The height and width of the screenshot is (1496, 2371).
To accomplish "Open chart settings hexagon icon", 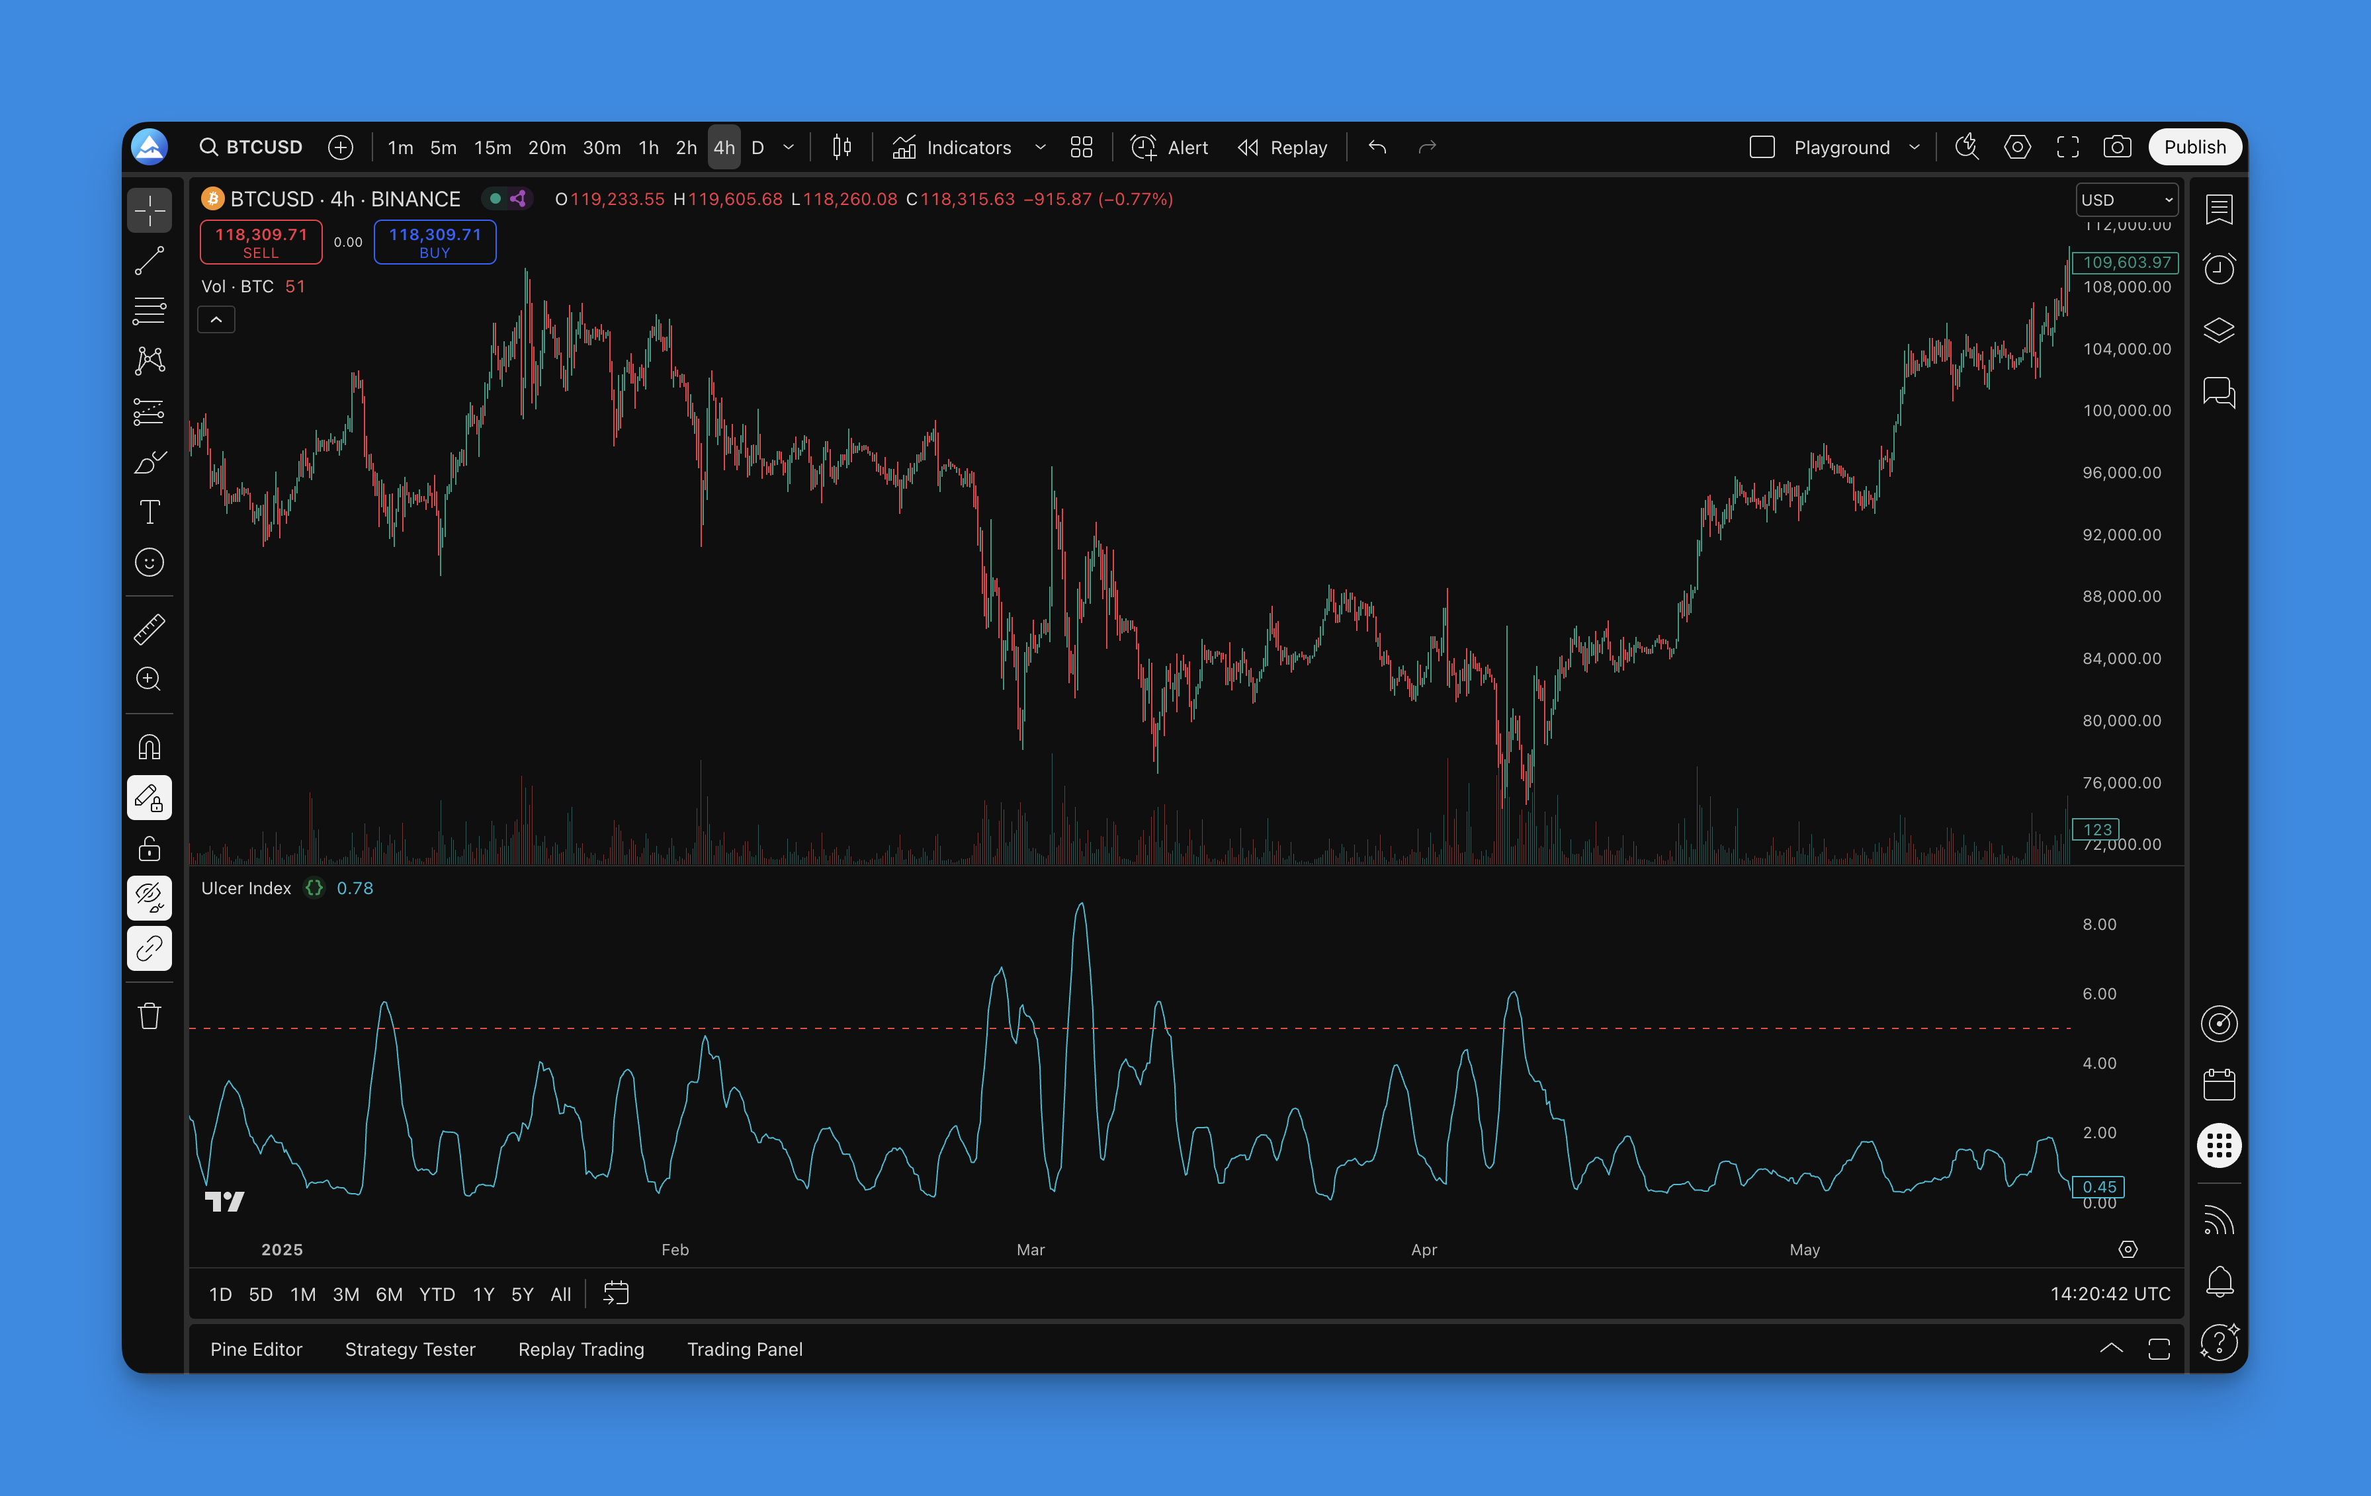I will [2018, 147].
